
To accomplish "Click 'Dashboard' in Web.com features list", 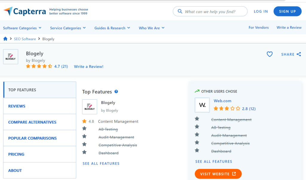I will tap(221, 151).
